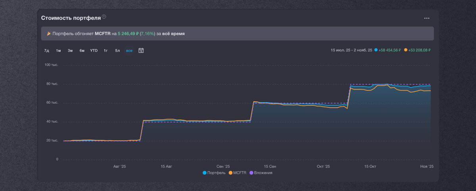Image resolution: width=476 pixels, height=191 pixels.
Task: Toggle the Вложения series in legend
Action: pos(261,173)
